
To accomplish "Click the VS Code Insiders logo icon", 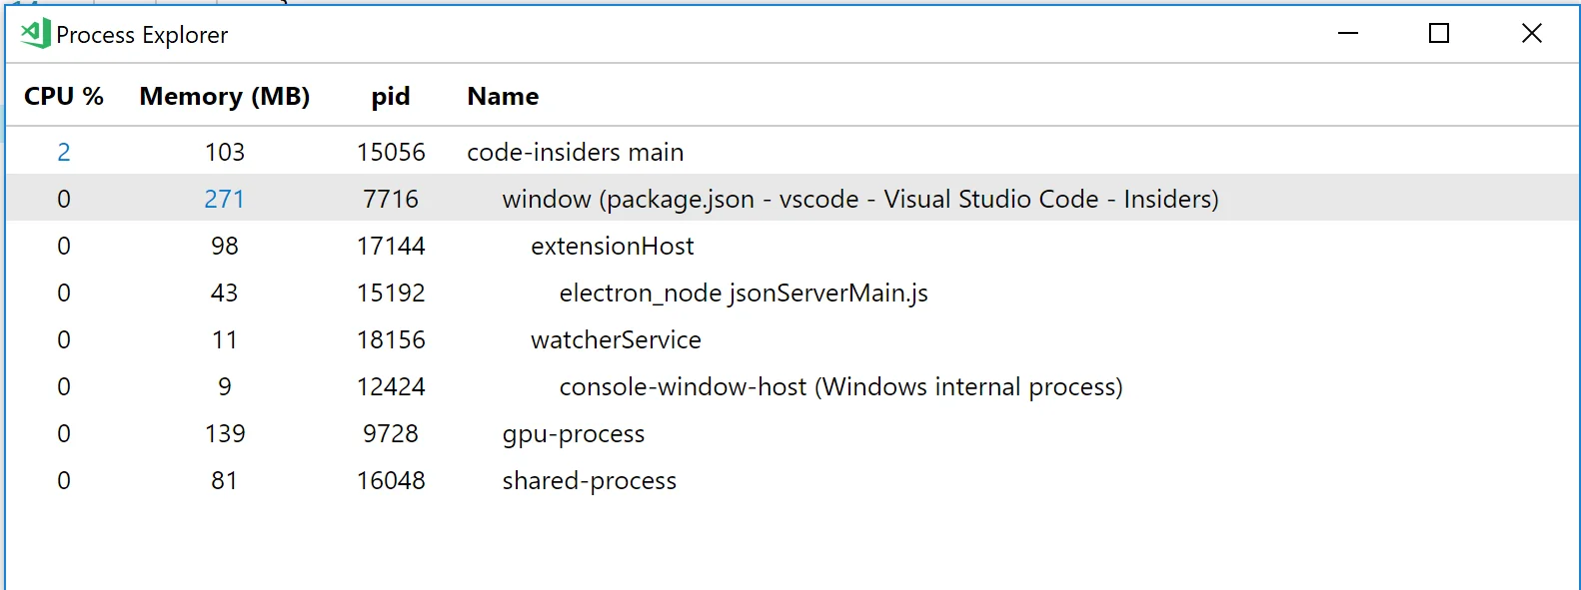I will [x=36, y=34].
